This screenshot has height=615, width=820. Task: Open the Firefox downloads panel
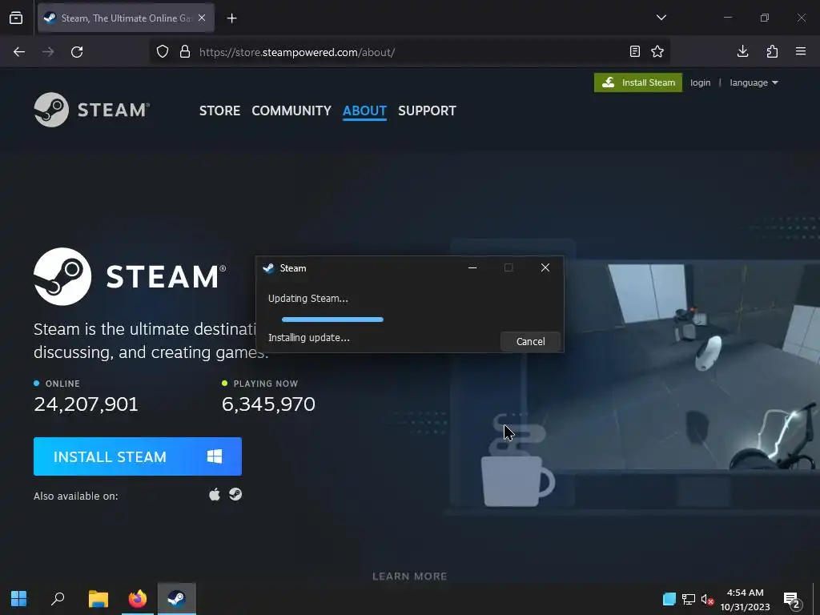(x=742, y=51)
